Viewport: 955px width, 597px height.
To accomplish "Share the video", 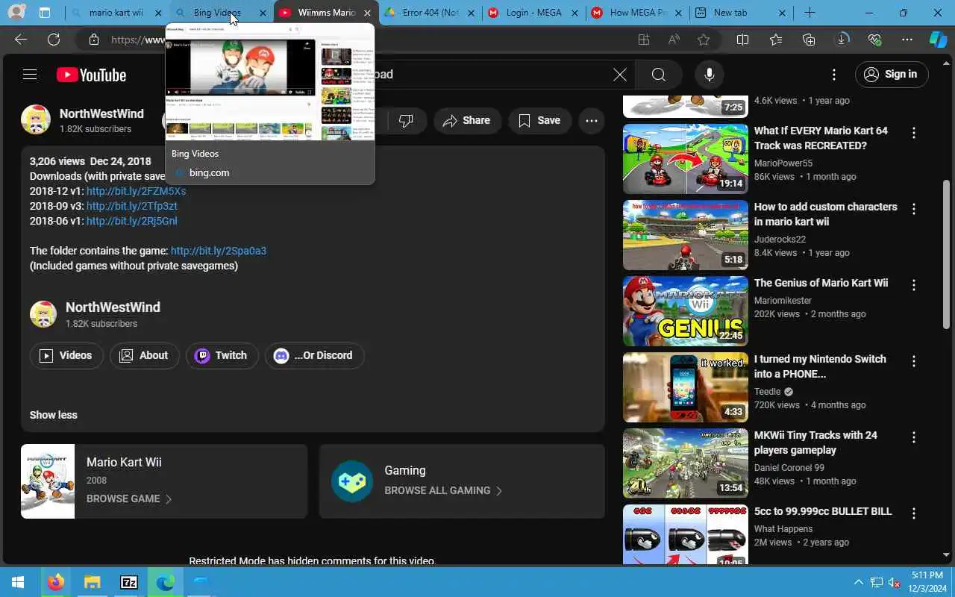I will [466, 120].
